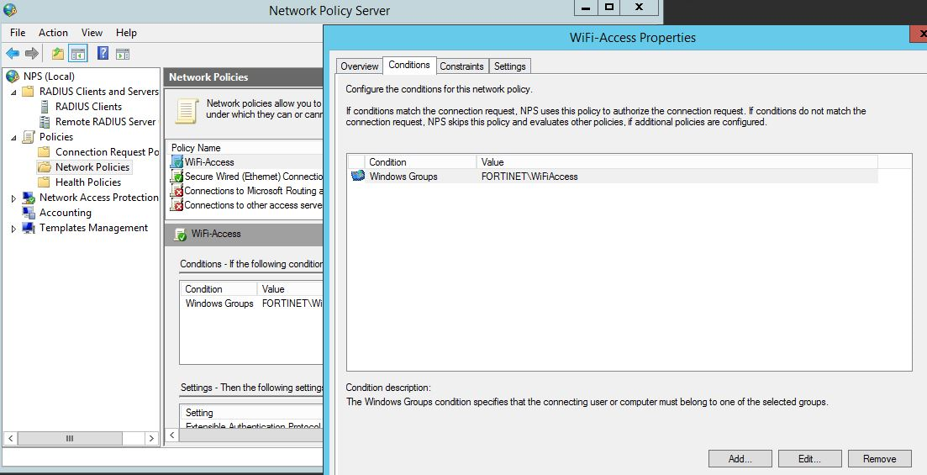Click the Network Access Protection icon
This screenshot has width=927, height=475.
29,198
